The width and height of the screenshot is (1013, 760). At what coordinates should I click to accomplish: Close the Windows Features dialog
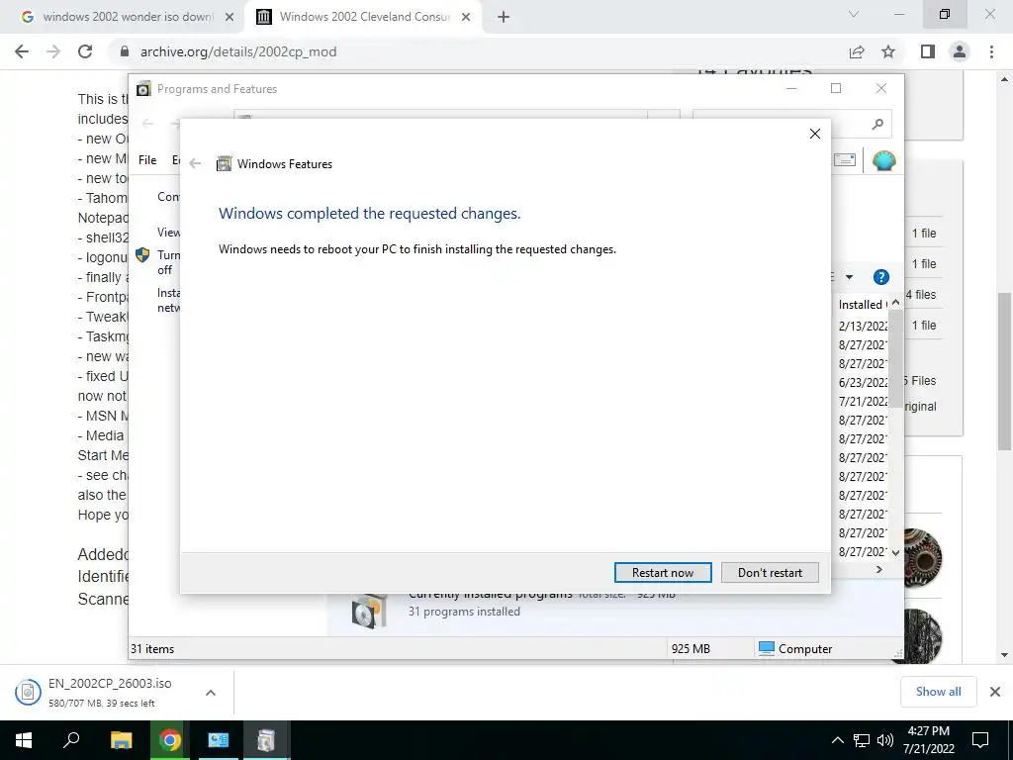[x=815, y=134]
